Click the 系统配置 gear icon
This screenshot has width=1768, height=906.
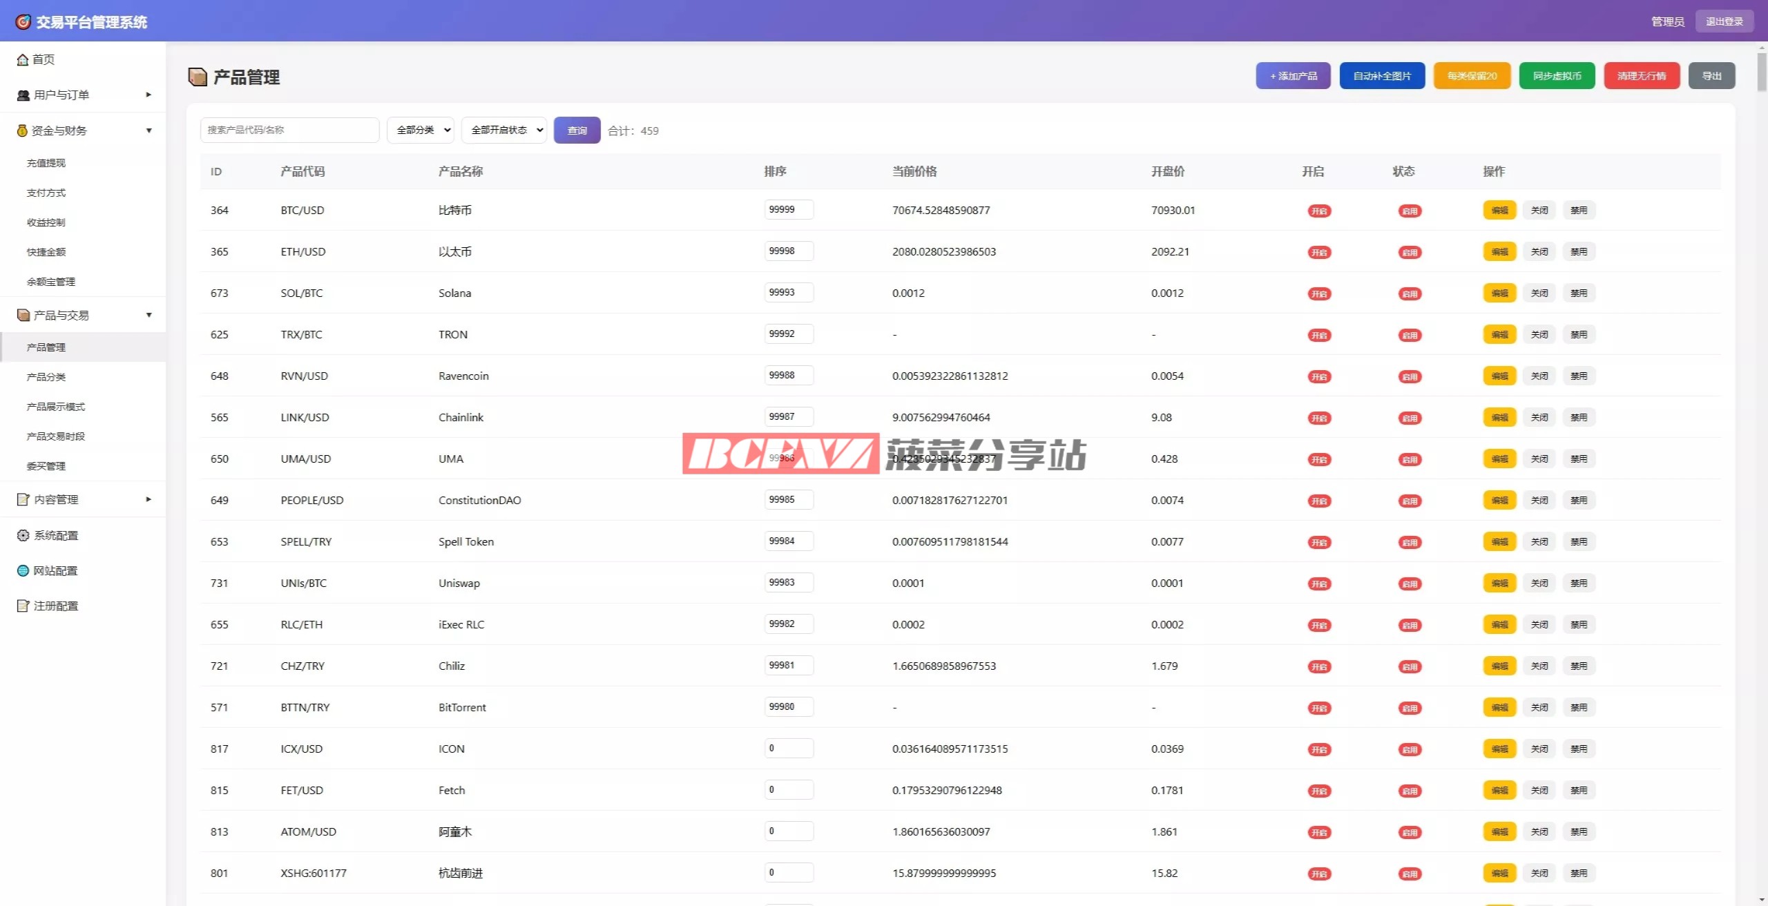point(23,535)
